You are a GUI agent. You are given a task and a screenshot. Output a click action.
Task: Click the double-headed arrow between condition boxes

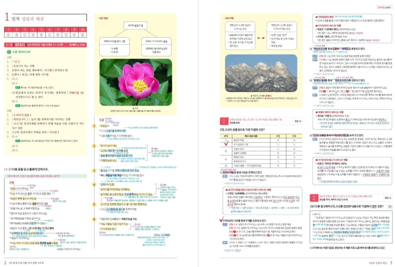(x=261, y=38)
